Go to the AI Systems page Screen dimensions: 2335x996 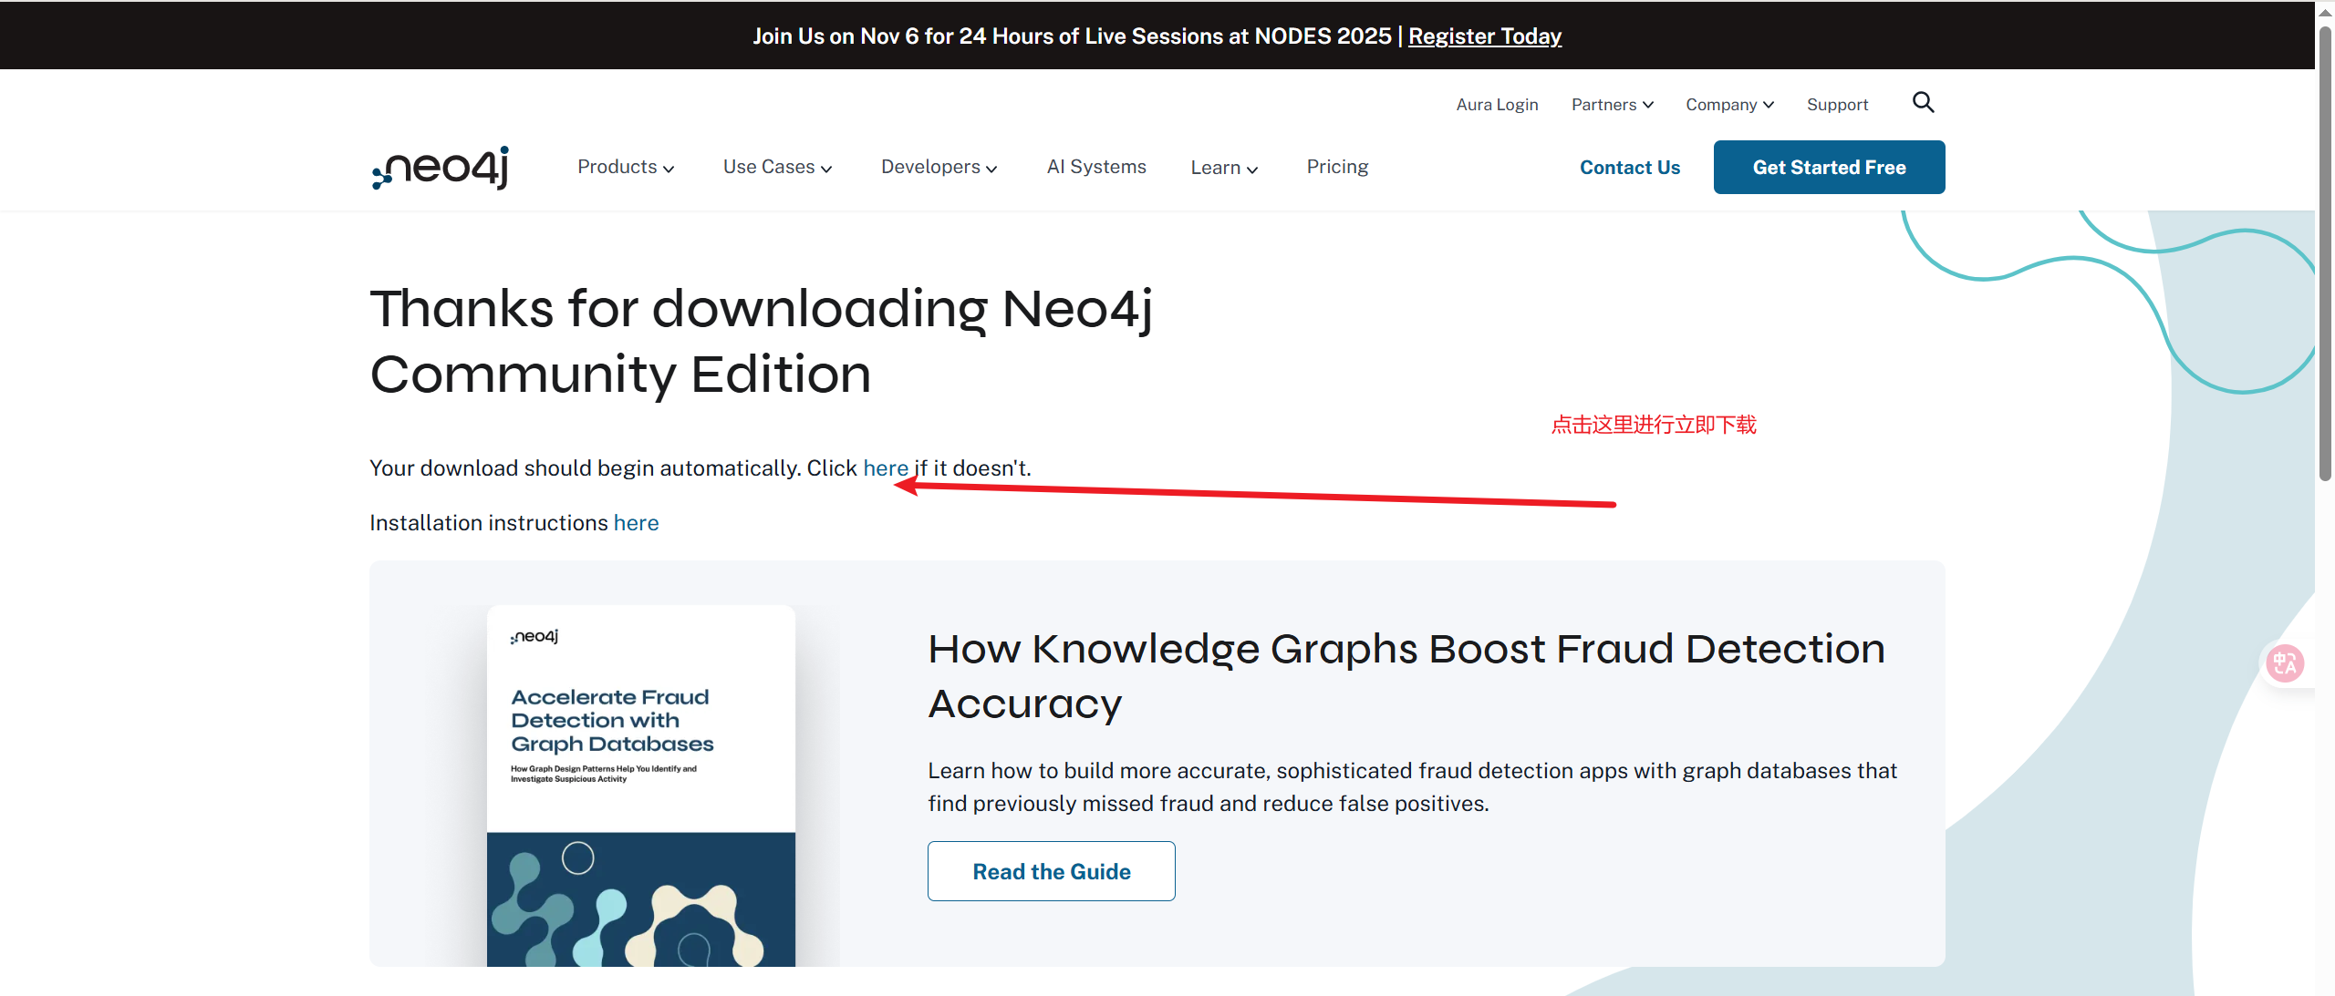point(1096,167)
